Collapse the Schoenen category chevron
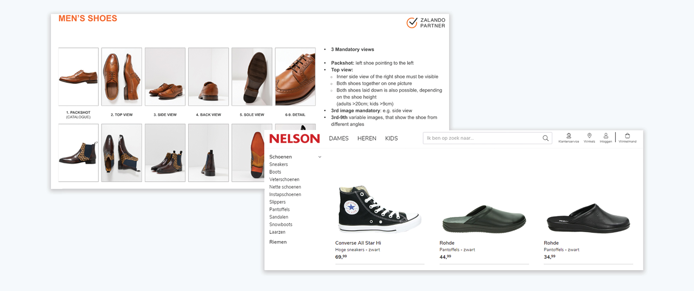The image size is (694, 291). [320, 157]
